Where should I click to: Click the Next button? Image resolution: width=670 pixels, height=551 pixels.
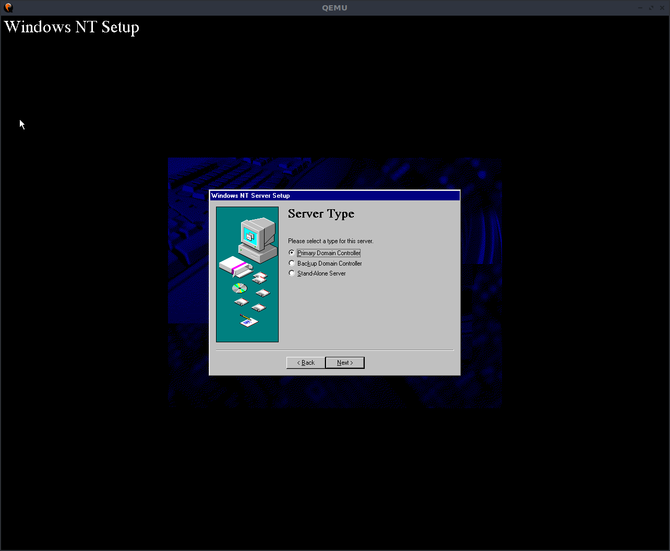point(345,363)
